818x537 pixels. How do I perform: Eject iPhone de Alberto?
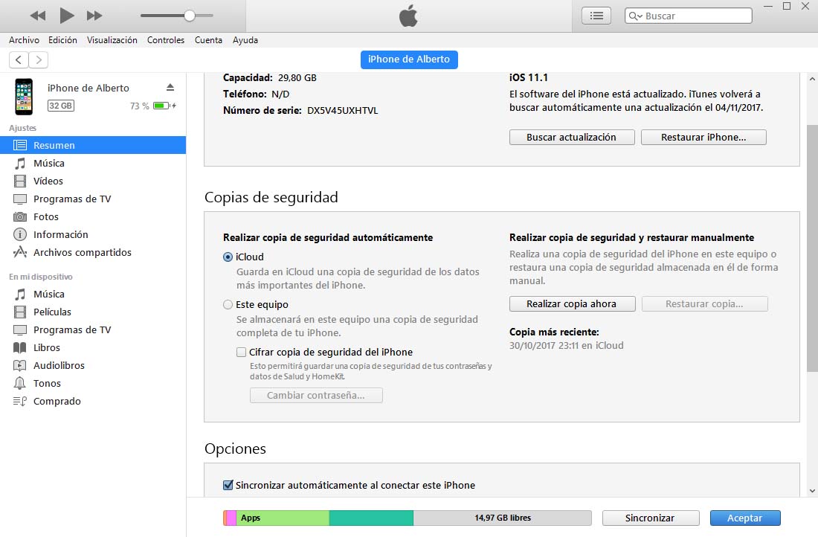170,87
